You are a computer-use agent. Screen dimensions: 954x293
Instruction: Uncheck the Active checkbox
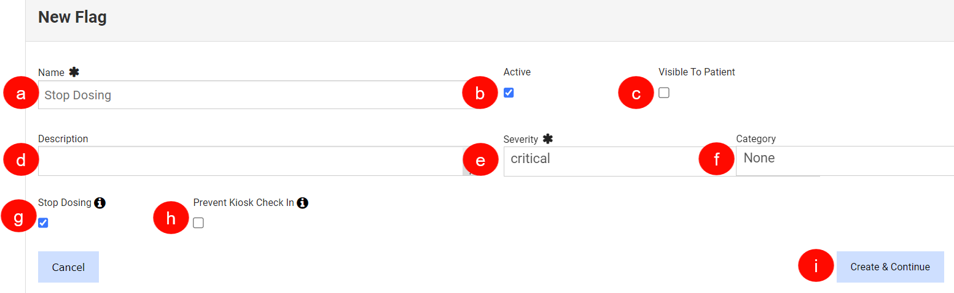[x=509, y=93]
